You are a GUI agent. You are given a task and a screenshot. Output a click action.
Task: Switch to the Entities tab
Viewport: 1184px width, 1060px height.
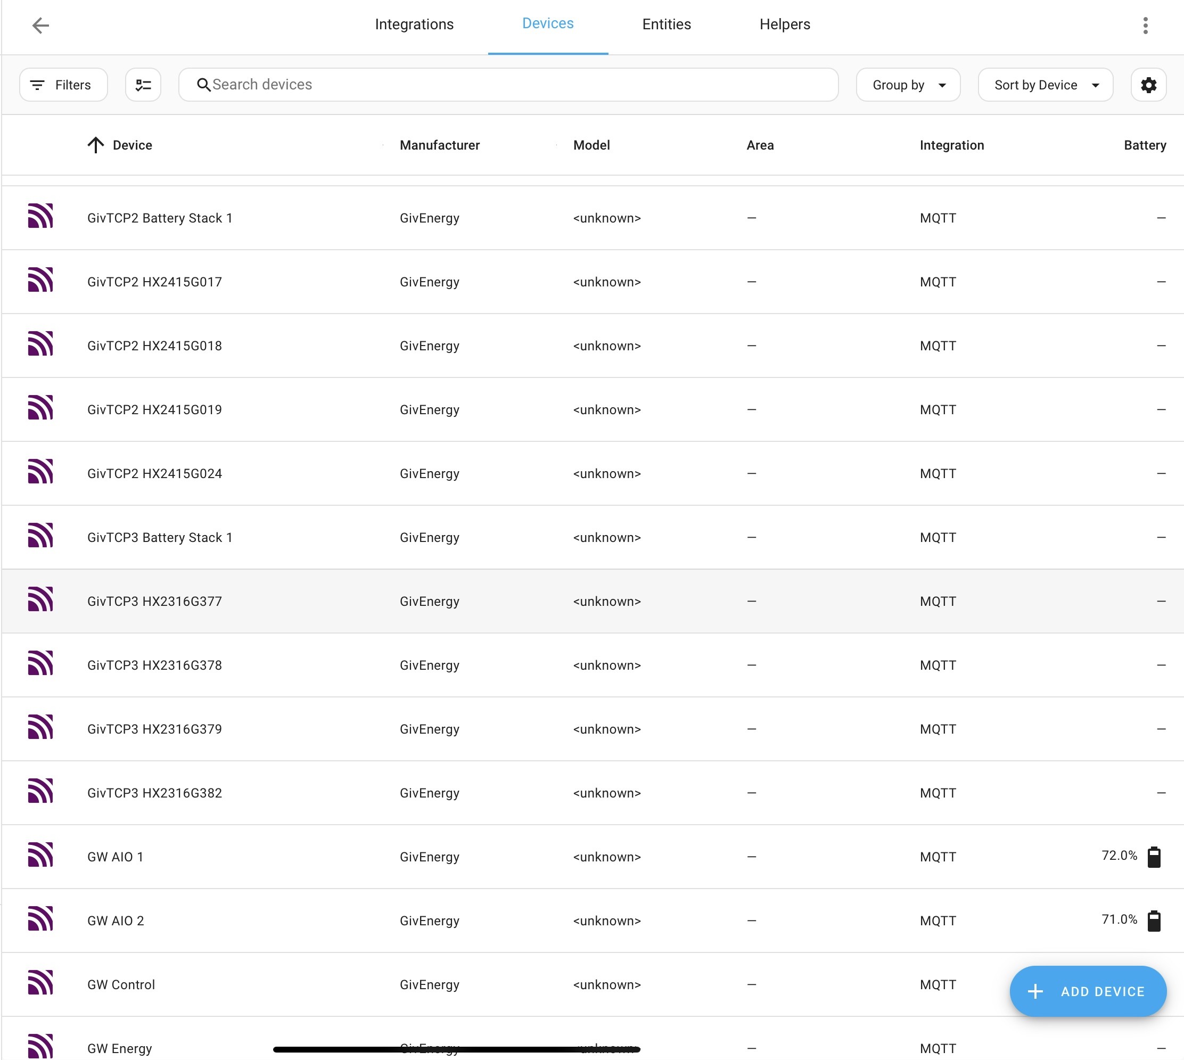pyautogui.click(x=666, y=24)
